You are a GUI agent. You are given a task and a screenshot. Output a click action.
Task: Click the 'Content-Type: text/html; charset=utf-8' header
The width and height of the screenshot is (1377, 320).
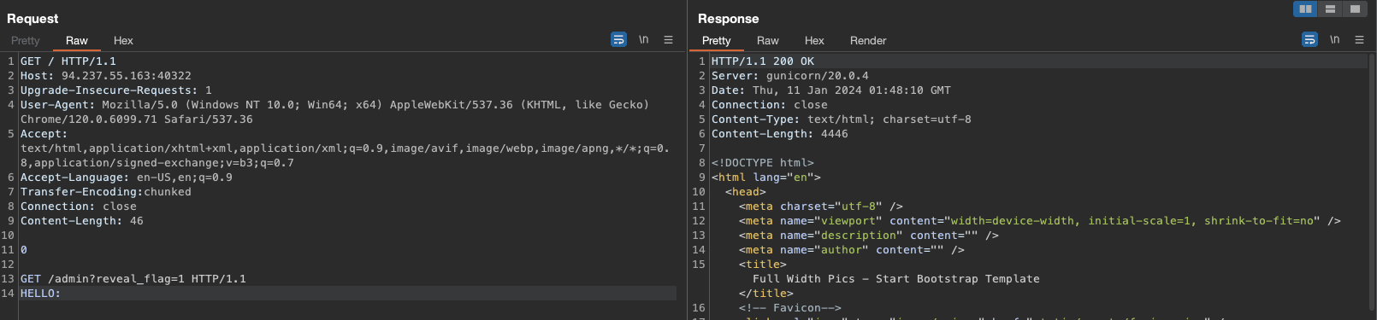[842, 119]
